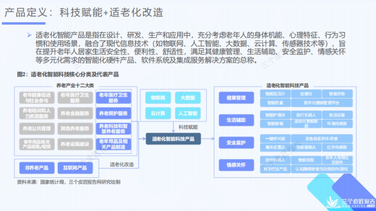The height and width of the screenshot is (211, 376).
Task: Select the 物联网 technology box
Action: coord(157,98)
